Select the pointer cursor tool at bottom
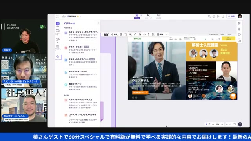The image size is (251, 141). (206, 124)
